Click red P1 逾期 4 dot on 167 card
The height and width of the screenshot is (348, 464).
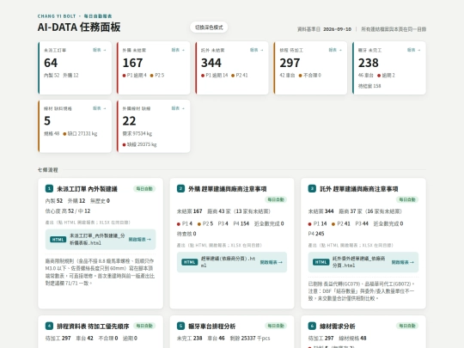tap(125, 76)
